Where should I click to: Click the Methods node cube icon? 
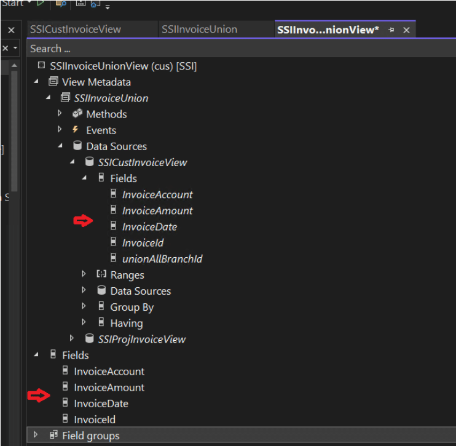[77, 114]
